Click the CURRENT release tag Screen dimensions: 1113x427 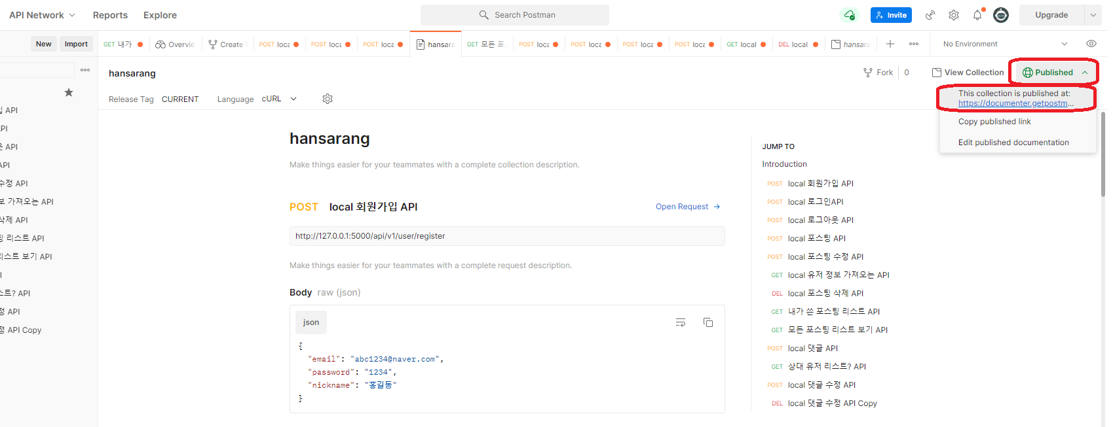[x=180, y=99]
